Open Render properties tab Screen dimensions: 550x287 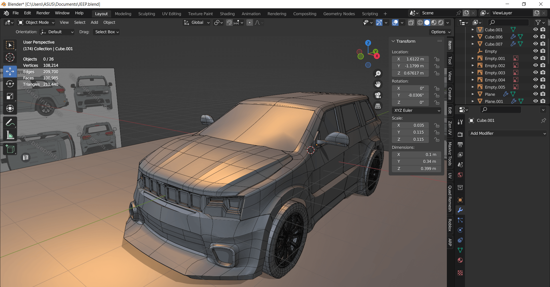click(x=460, y=134)
